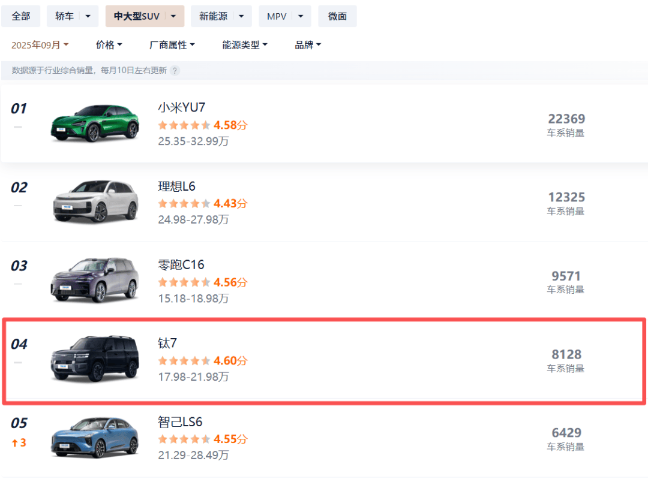648x485 pixels.
Task: Click the blue 智己LS6 thumbnail
Action: pos(95,436)
